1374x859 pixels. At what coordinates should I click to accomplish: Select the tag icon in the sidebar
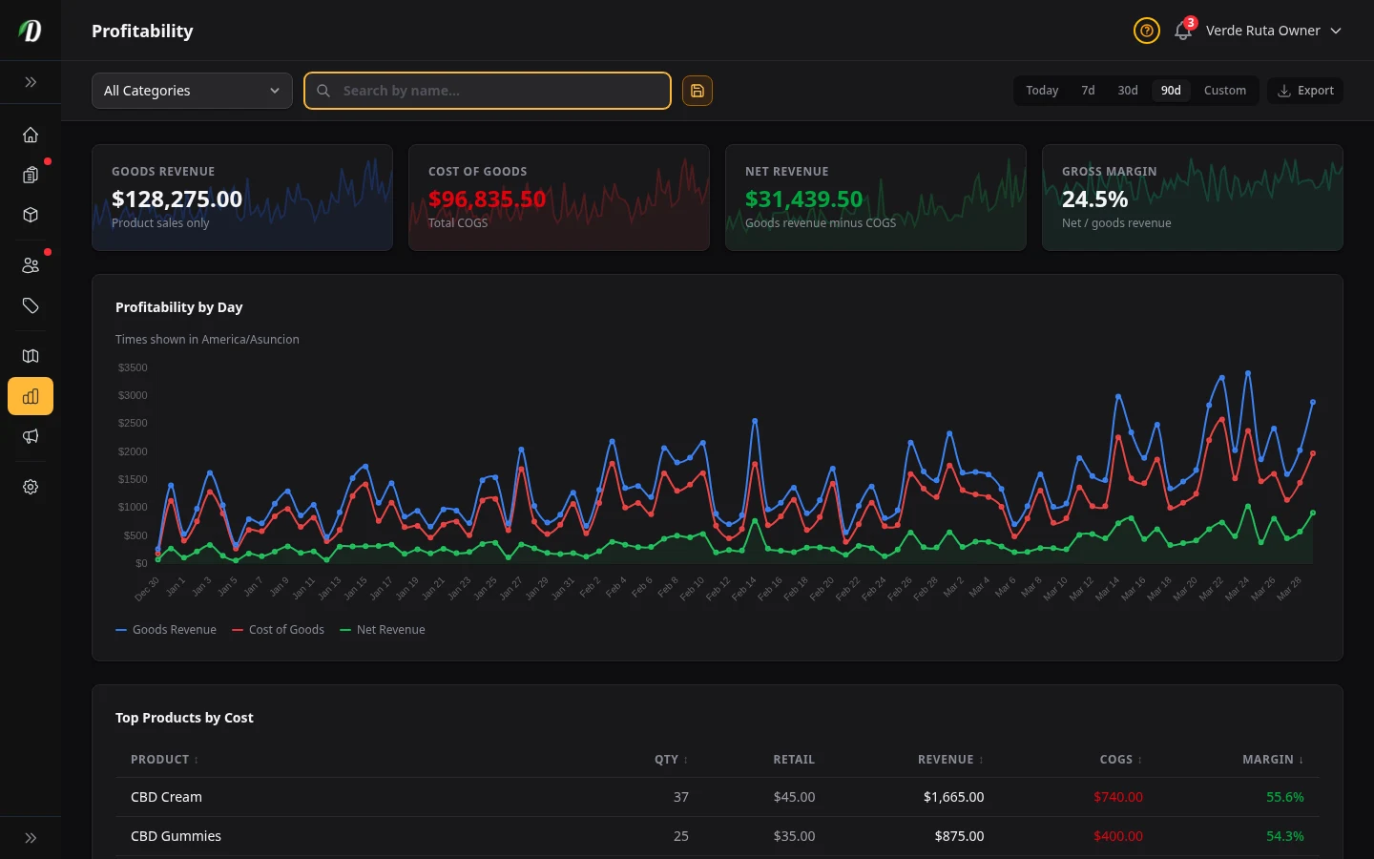pos(31,305)
